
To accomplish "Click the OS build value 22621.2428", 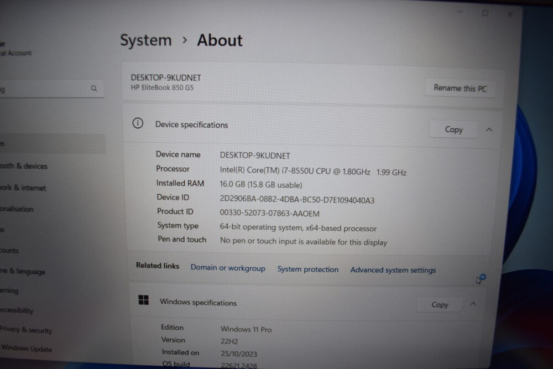I will (x=239, y=366).
